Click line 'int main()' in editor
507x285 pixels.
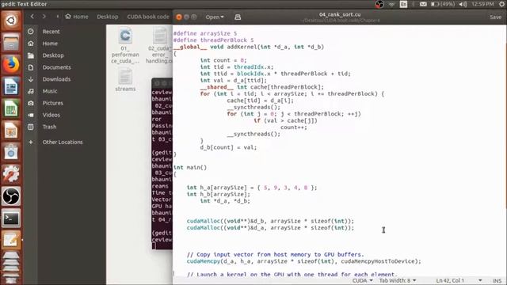tap(190, 167)
